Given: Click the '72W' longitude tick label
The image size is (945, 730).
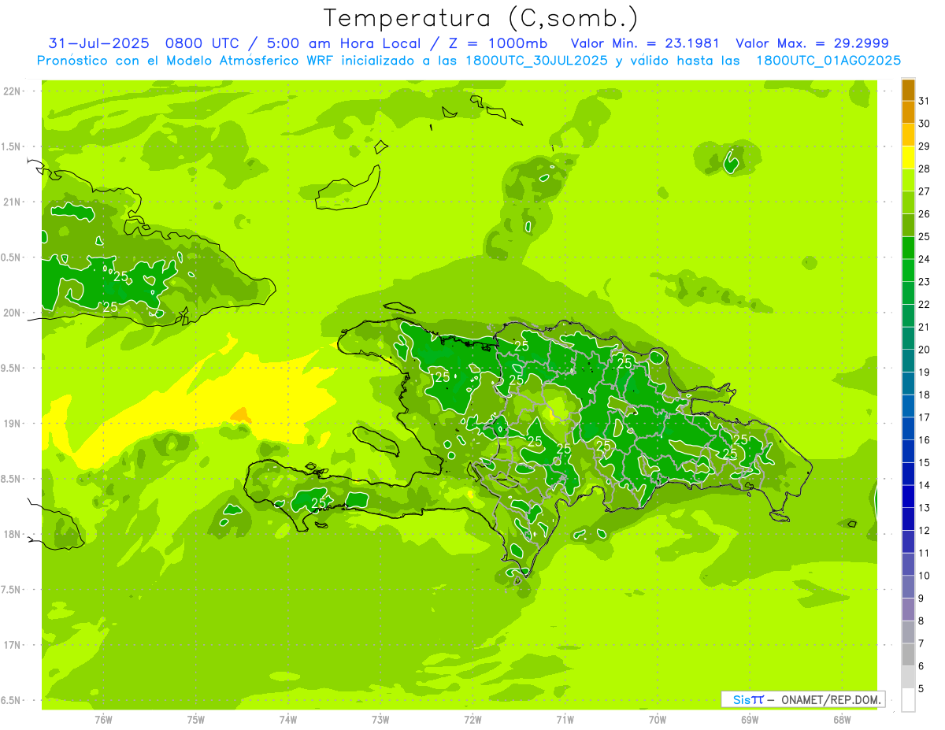Looking at the screenshot, I should [472, 719].
